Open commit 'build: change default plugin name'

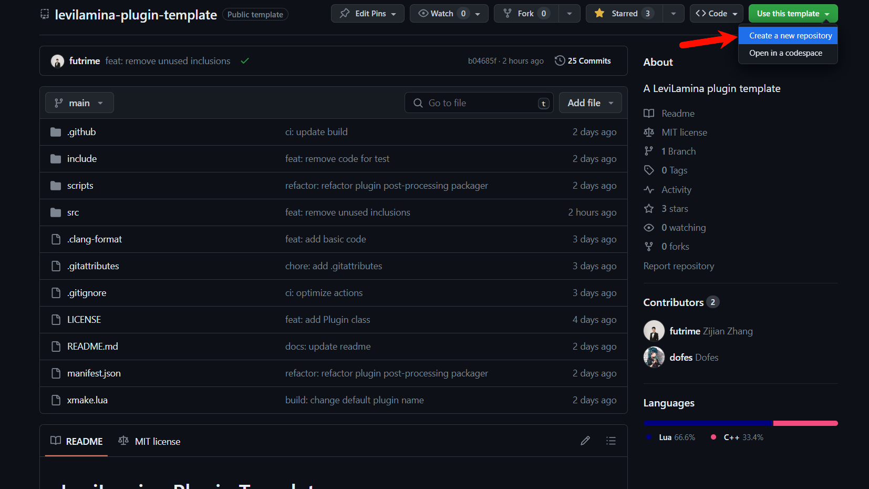(x=355, y=400)
